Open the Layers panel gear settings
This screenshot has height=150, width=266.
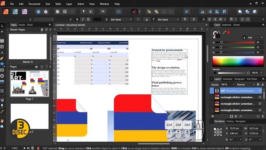[x=258, y=85]
